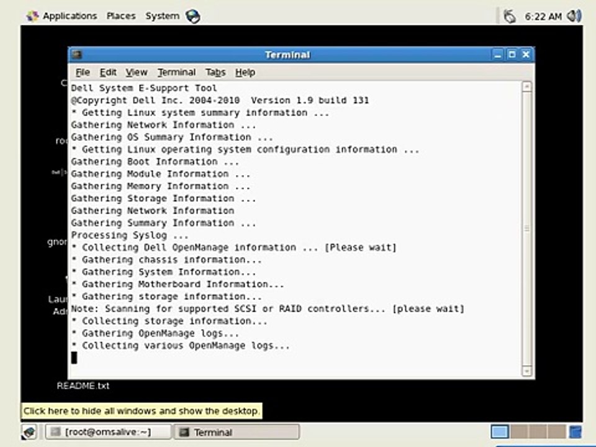
Task: Click the 6:22 AM clock
Action: [543, 17]
